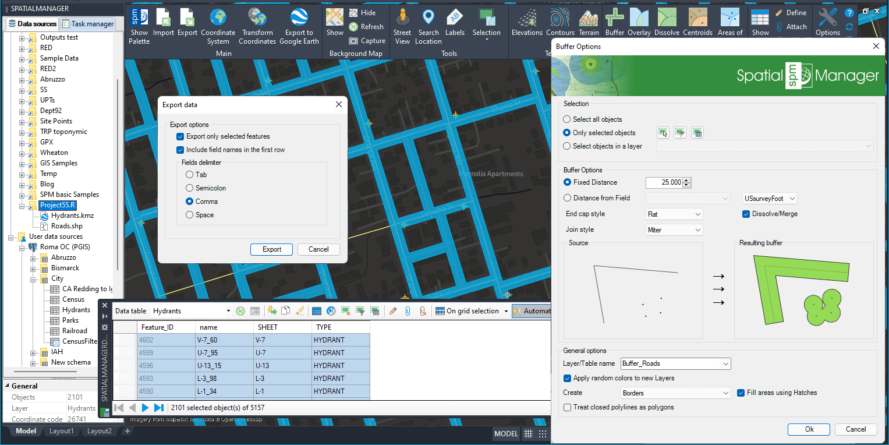The width and height of the screenshot is (889, 445).
Task: Click the Fixed Distance value field
Action: [664, 182]
